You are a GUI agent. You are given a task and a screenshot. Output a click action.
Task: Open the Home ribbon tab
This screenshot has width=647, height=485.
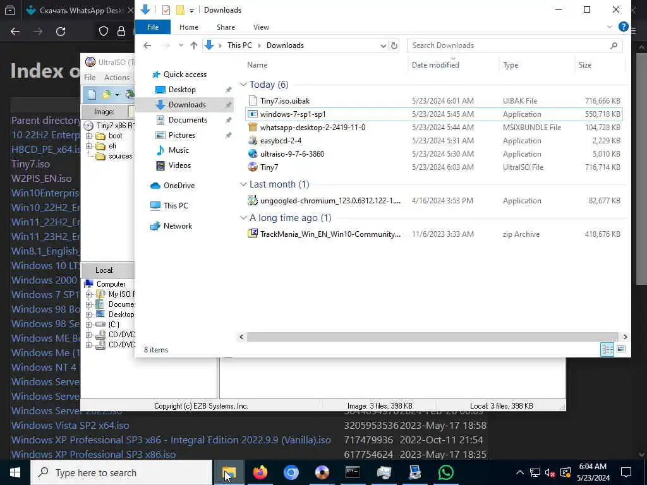[188, 27]
